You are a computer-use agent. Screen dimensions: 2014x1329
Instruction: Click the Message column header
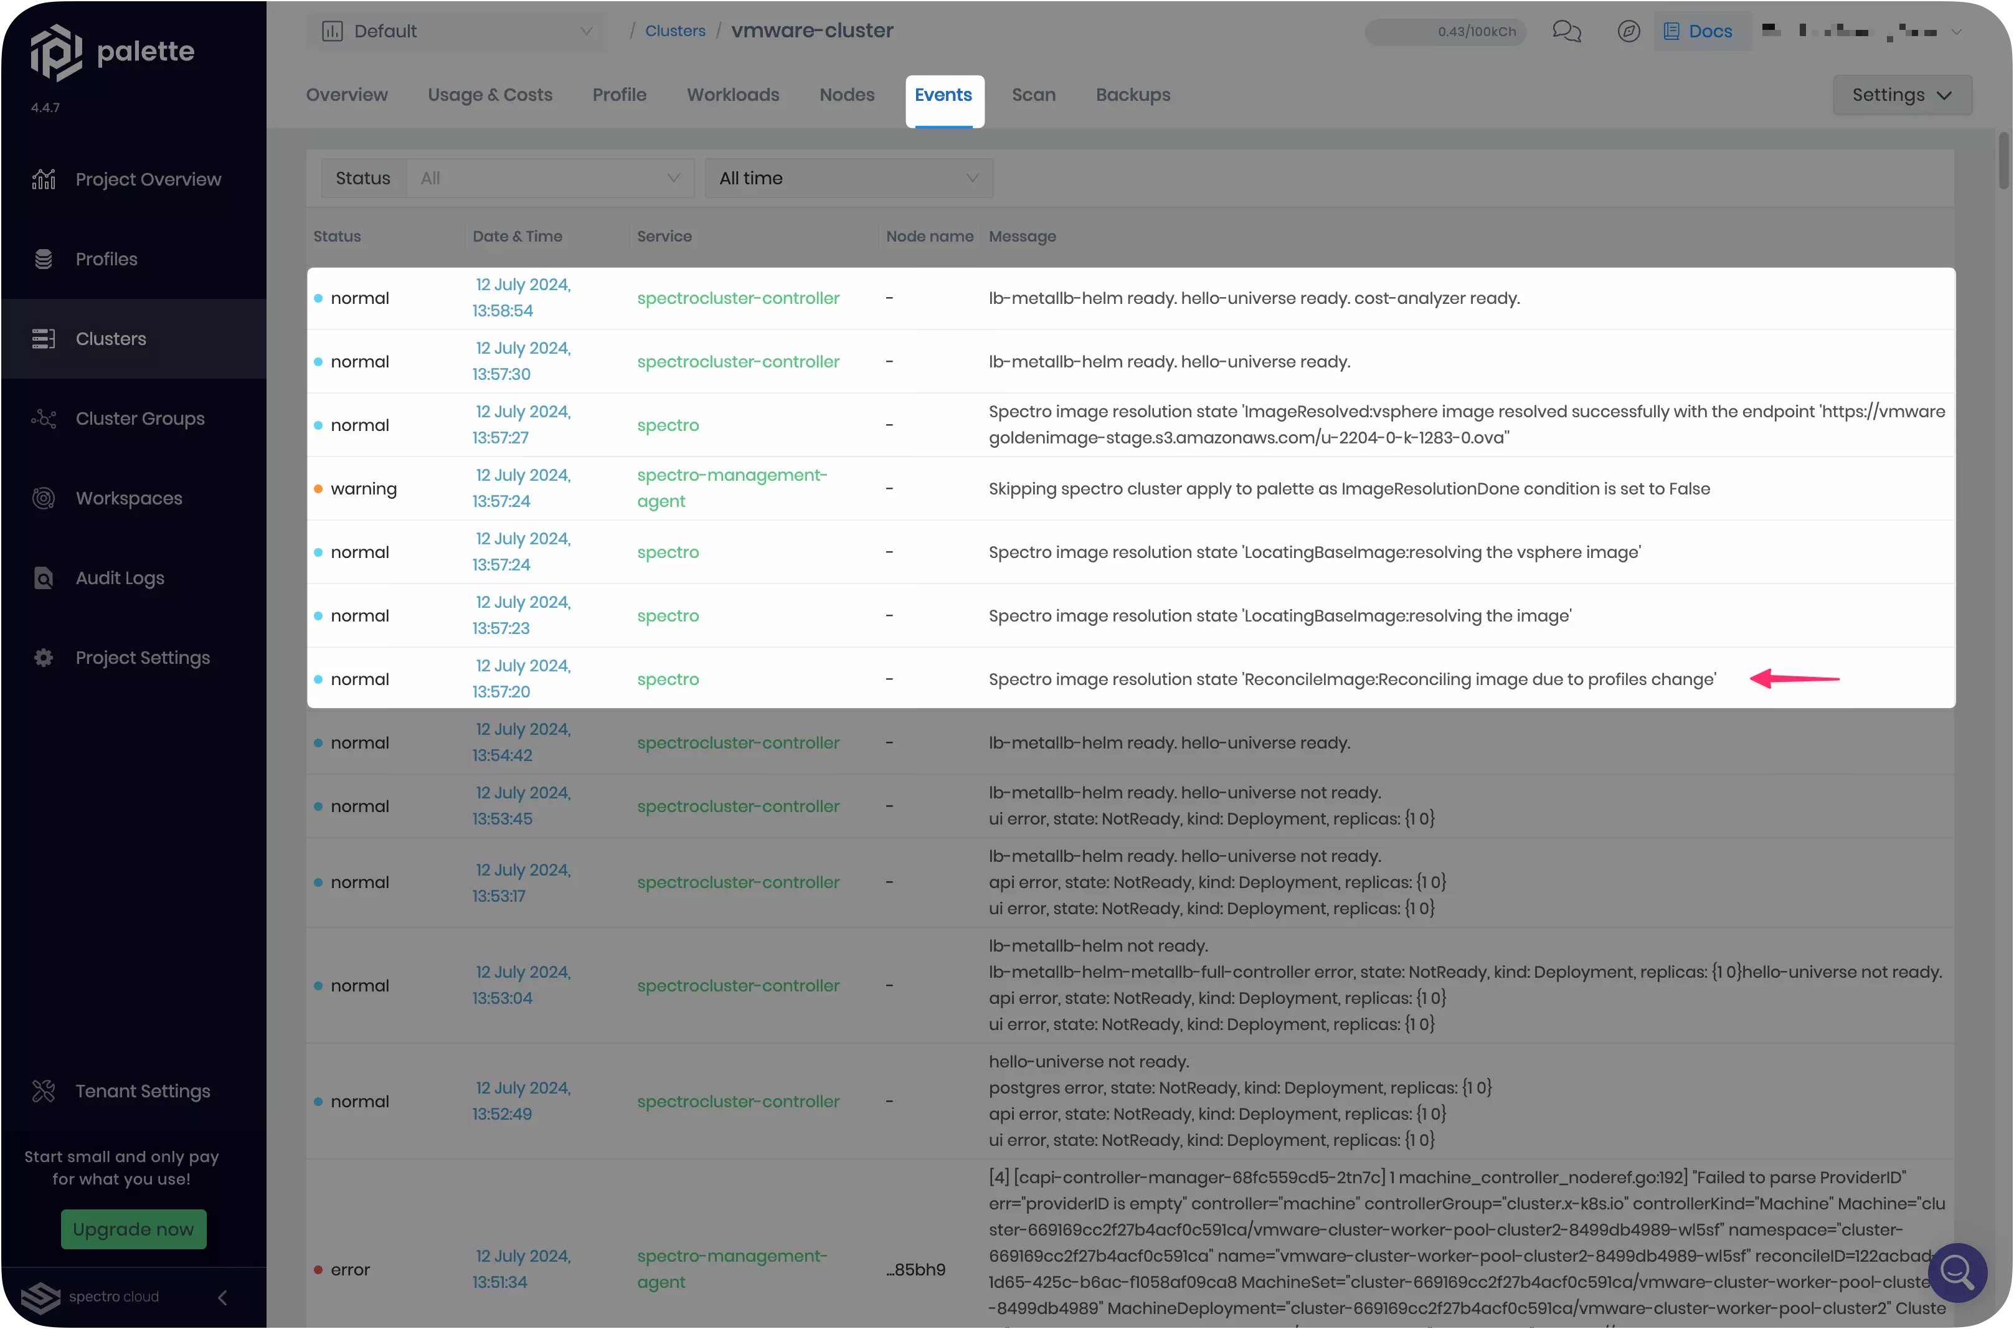pyautogui.click(x=1022, y=237)
